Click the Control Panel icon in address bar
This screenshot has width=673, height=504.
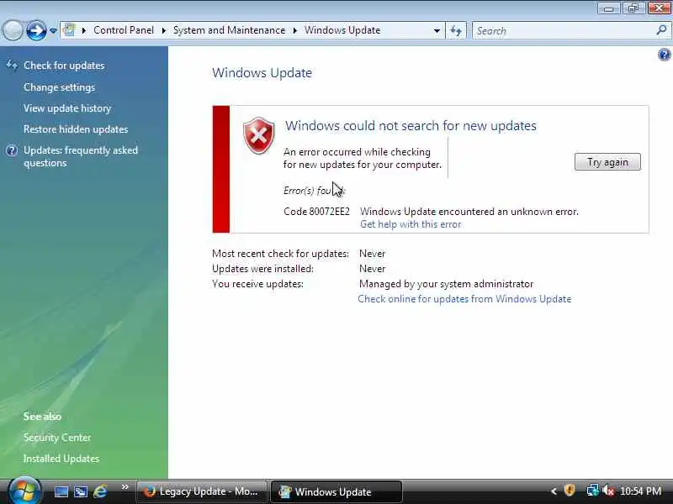point(69,30)
